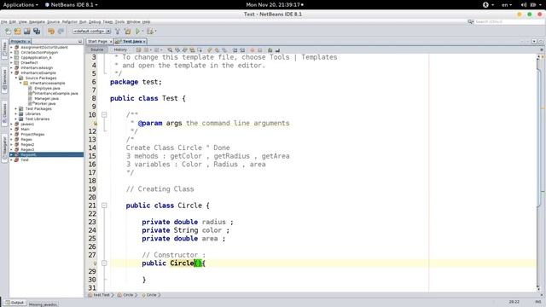Screen dimensions: 546x307
Task: Collapse the javadoc comment fold at line 10
Action: pyautogui.click(x=104, y=114)
